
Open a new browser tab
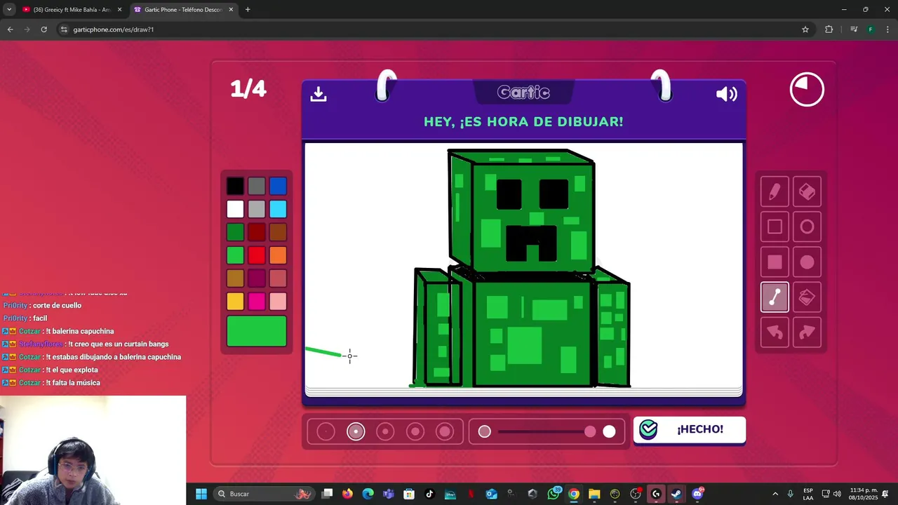(248, 10)
